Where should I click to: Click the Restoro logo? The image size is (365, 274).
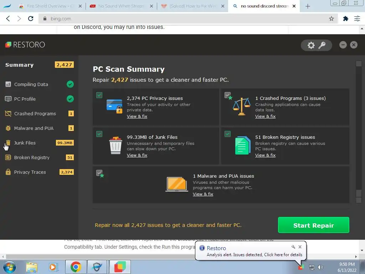(x=25, y=45)
